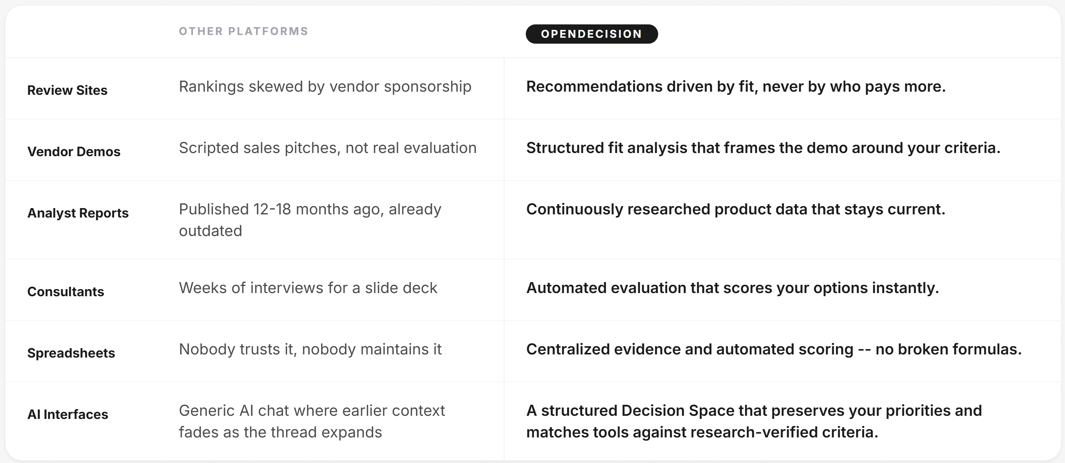Click "Recommendations driven by fit" bold statement

[735, 87]
